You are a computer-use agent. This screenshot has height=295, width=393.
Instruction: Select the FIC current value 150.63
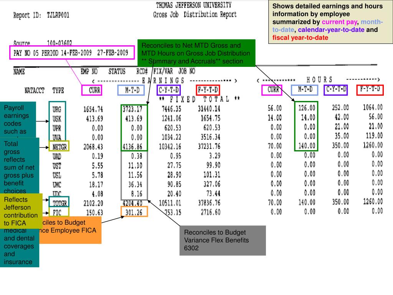(x=95, y=213)
